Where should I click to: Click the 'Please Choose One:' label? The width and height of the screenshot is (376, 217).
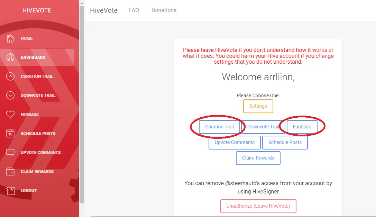tap(258, 96)
